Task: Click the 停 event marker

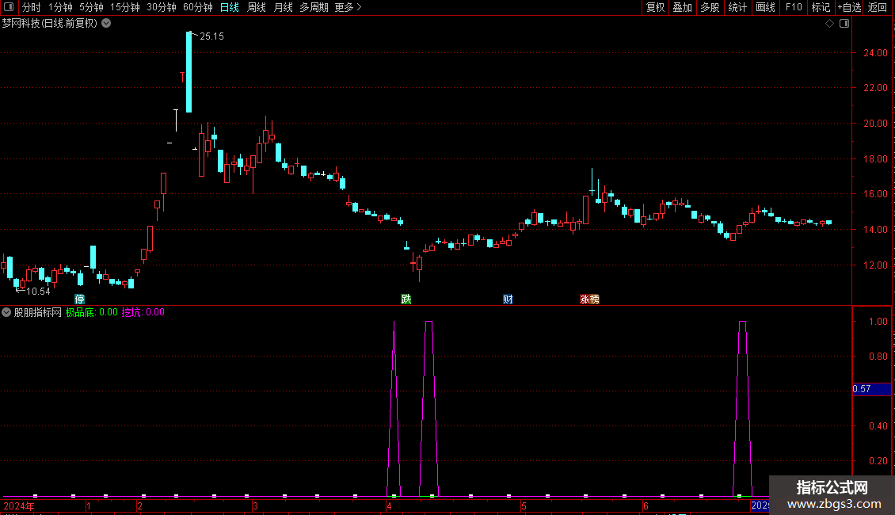Action: pyautogui.click(x=80, y=299)
